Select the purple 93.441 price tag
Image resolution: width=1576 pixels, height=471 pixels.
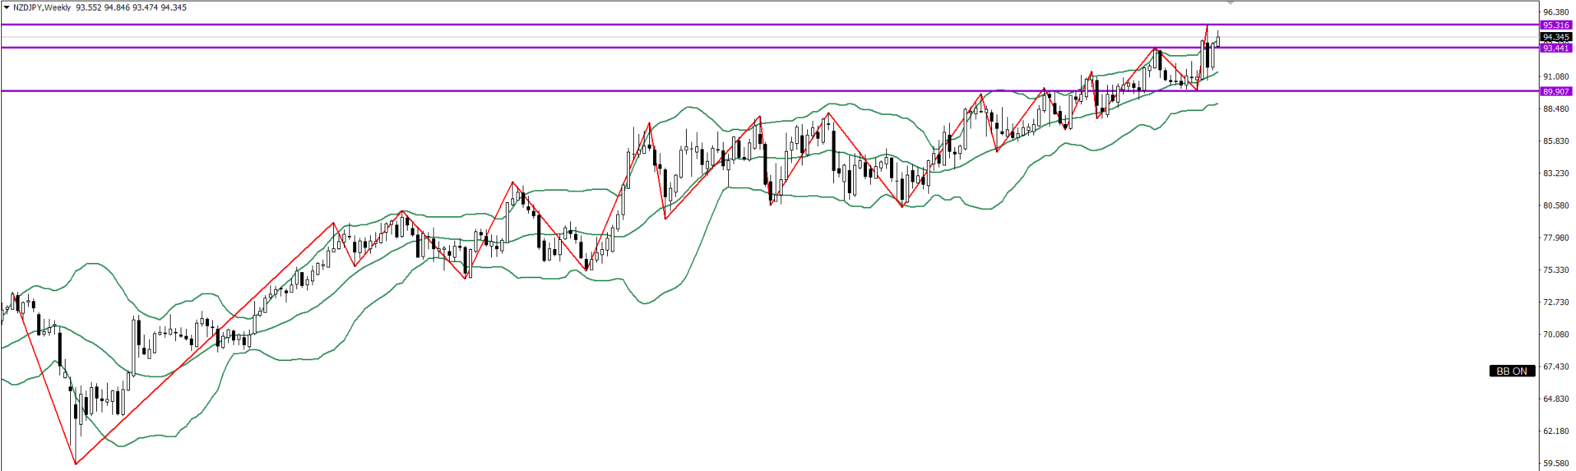point(1555,48)
